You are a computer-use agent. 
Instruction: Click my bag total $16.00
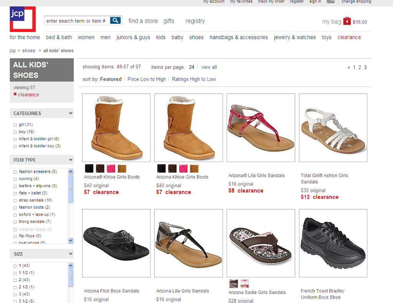click(360, 22)
